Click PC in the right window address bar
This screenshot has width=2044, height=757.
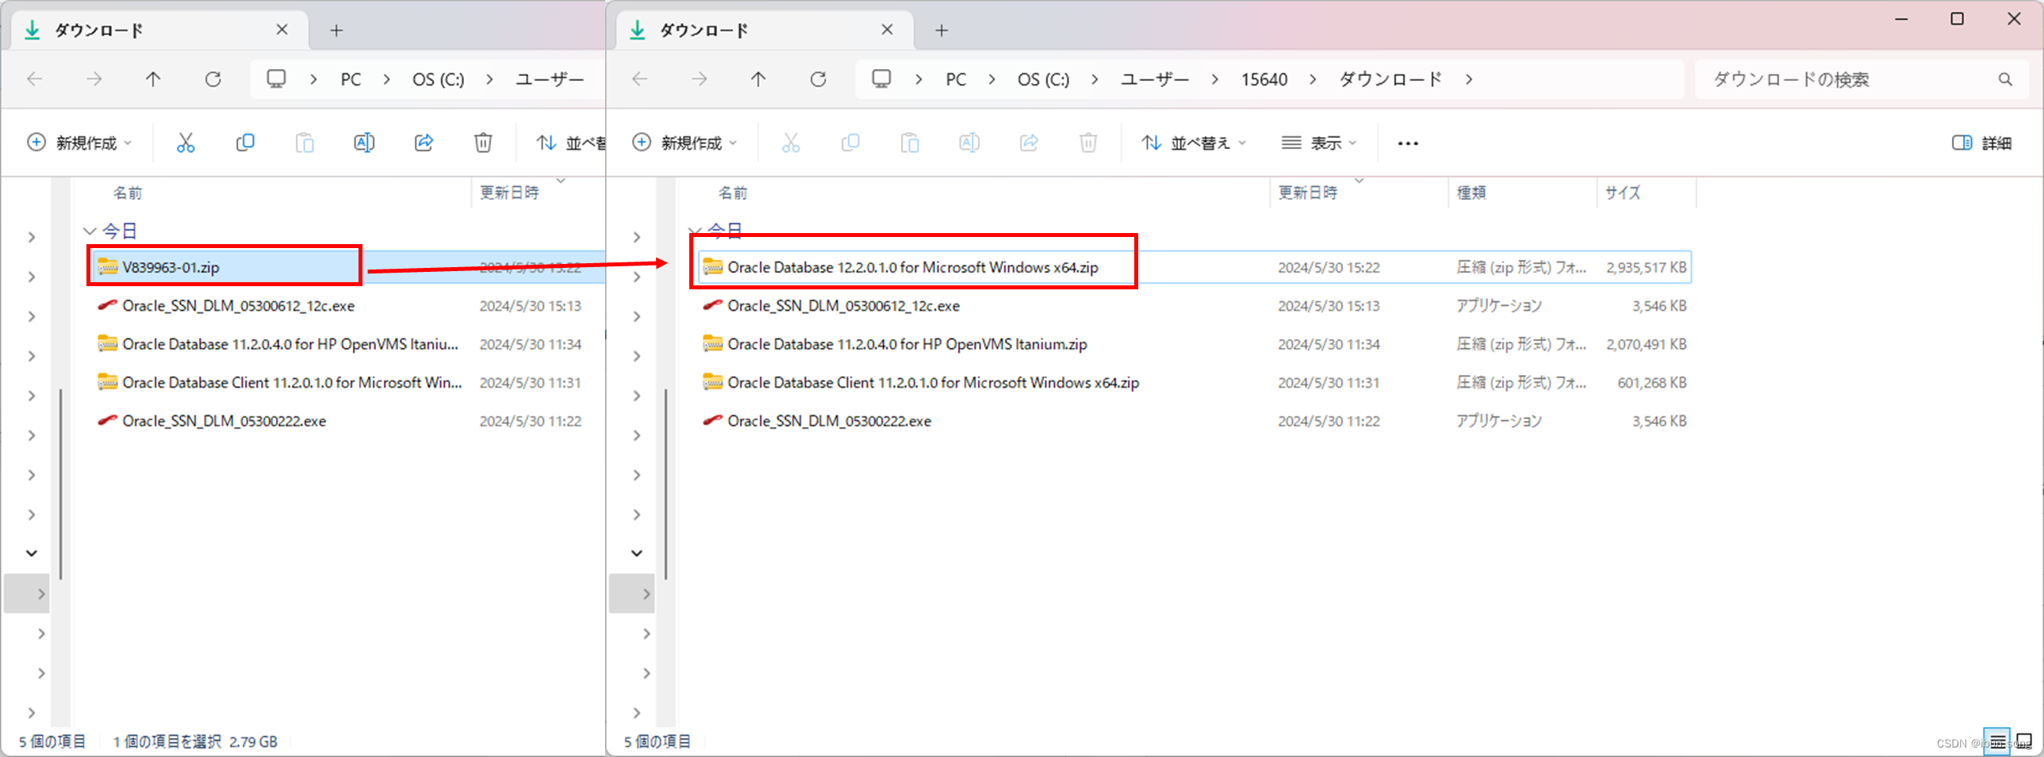956,79
